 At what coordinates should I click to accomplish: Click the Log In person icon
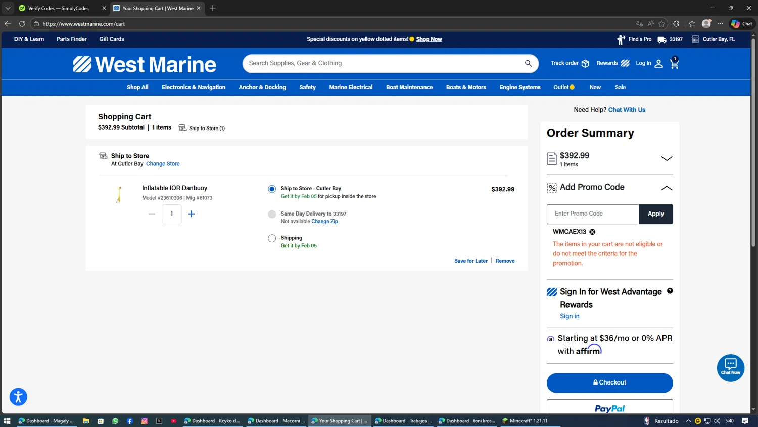658,64
